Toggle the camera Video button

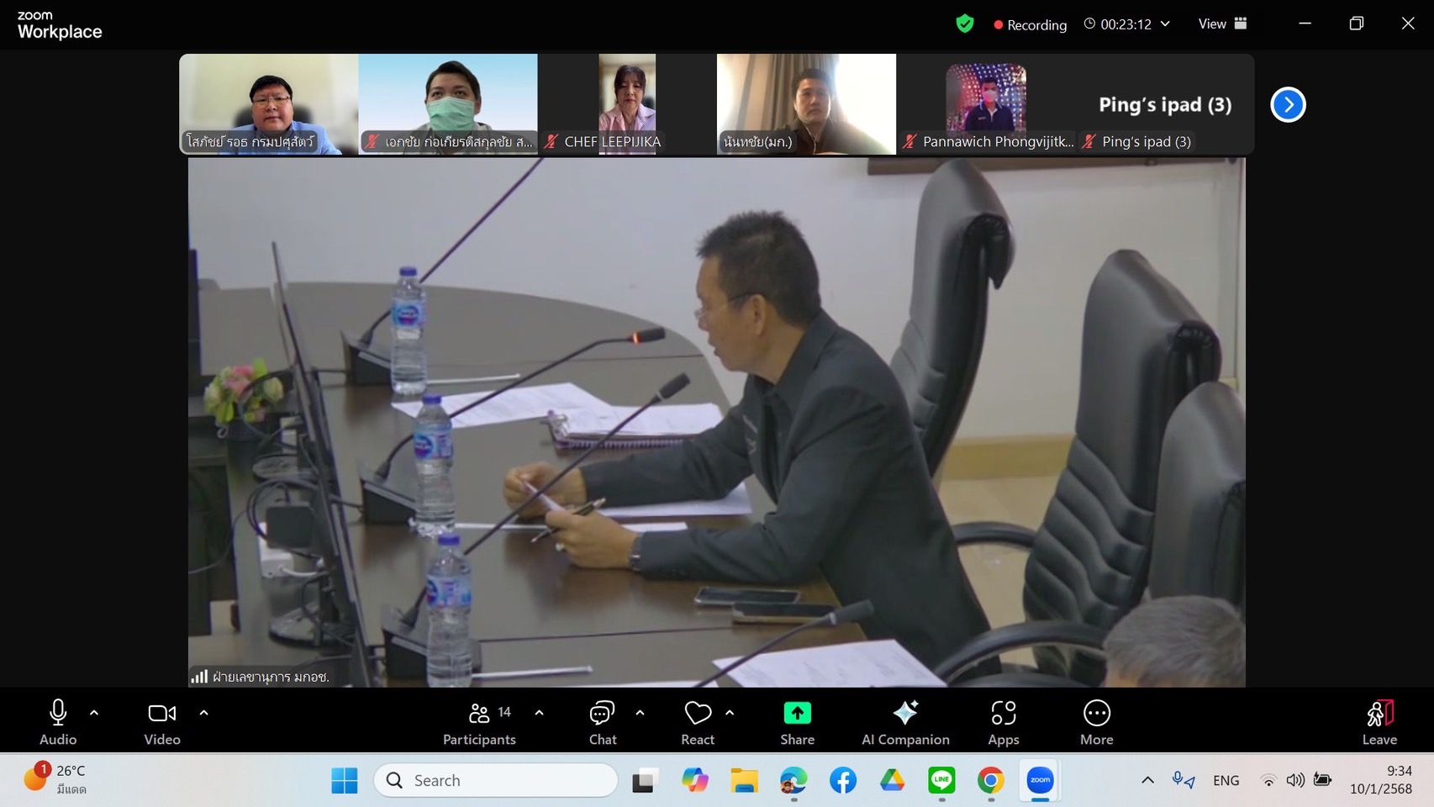click(162, 722)
